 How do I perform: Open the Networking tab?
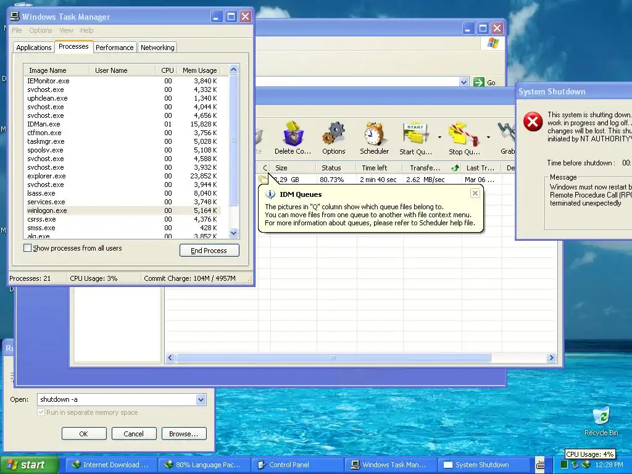point(157,48)
